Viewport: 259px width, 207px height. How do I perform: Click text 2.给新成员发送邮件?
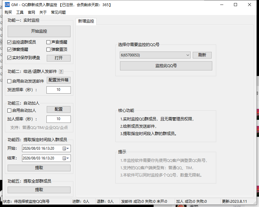138,127
